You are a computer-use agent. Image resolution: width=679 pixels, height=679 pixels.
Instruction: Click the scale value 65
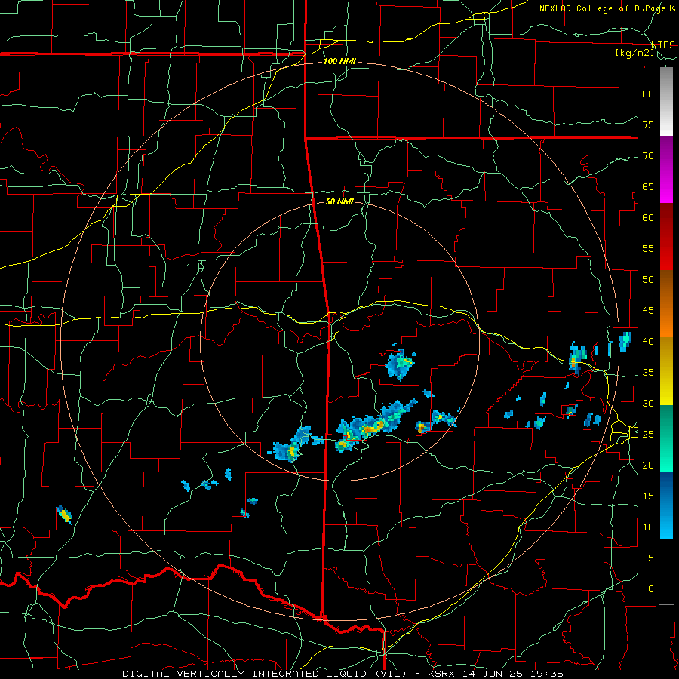point(648,187)
